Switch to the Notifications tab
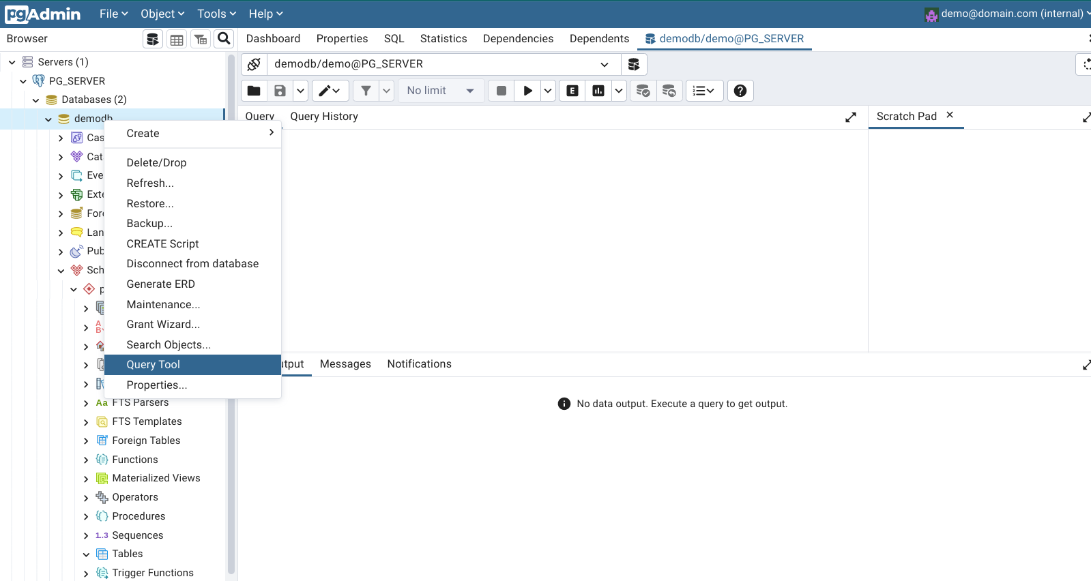 [x=419, y=364]
